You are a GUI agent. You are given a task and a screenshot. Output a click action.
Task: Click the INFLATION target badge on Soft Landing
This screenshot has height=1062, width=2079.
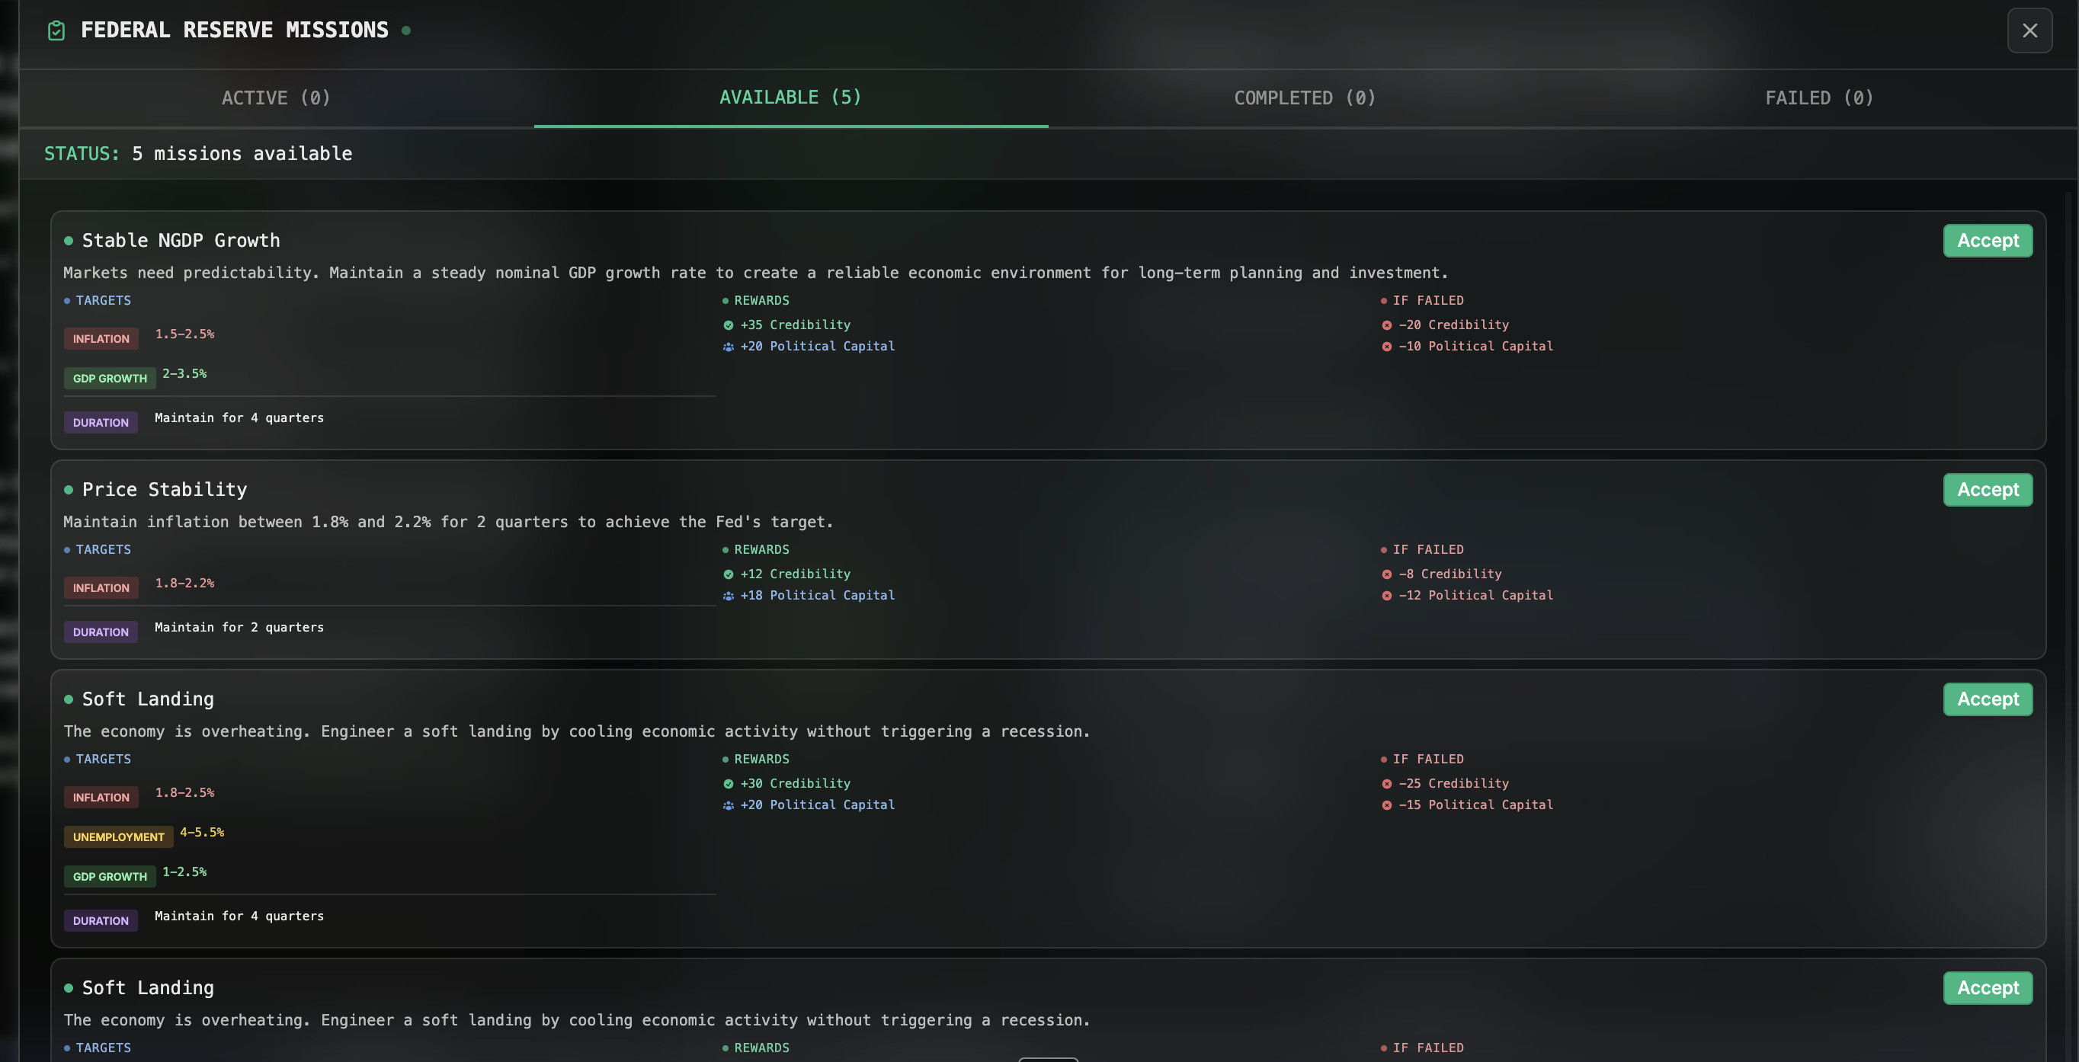101,797
